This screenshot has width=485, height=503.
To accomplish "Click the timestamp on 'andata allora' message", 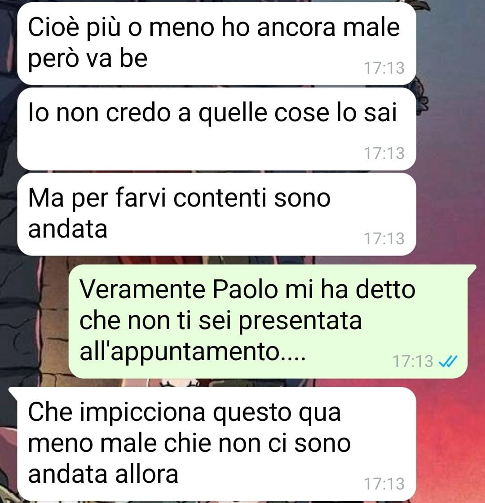I will [384, 484].
